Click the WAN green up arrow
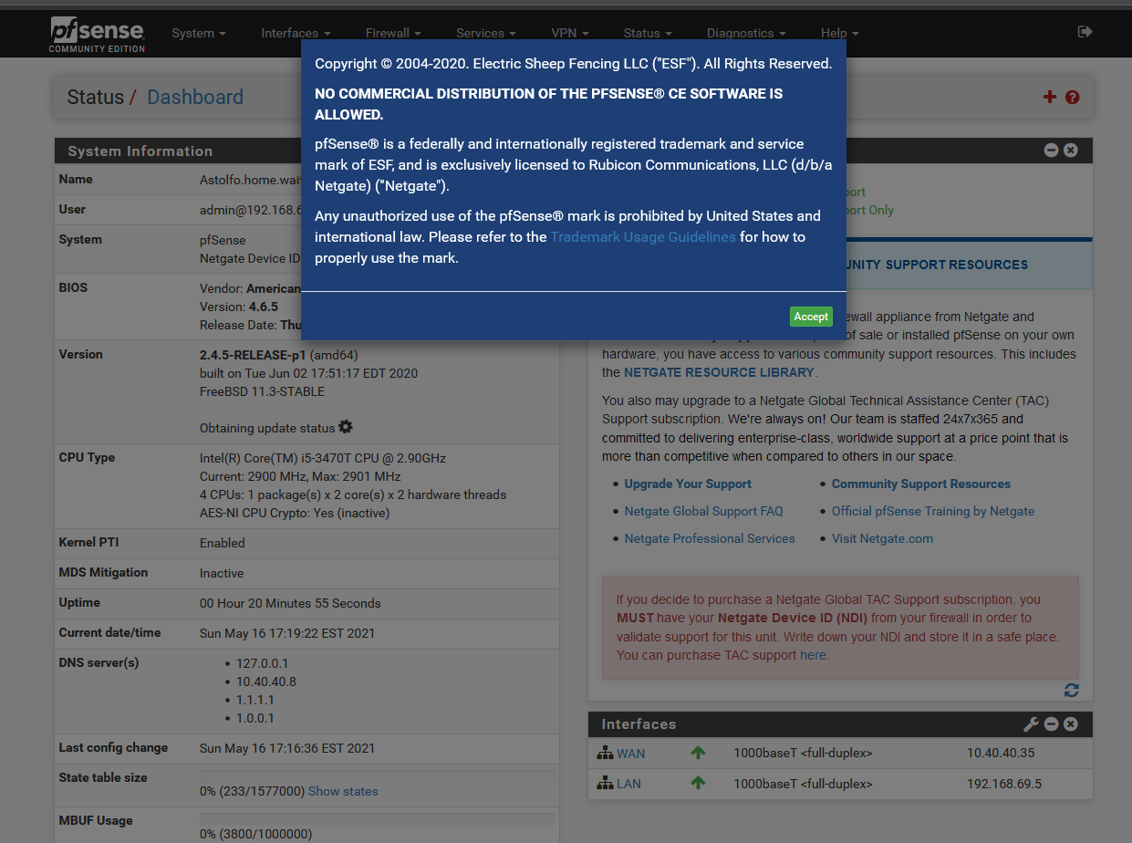Viewport: 1132px width, 843px height. [698, 754]
